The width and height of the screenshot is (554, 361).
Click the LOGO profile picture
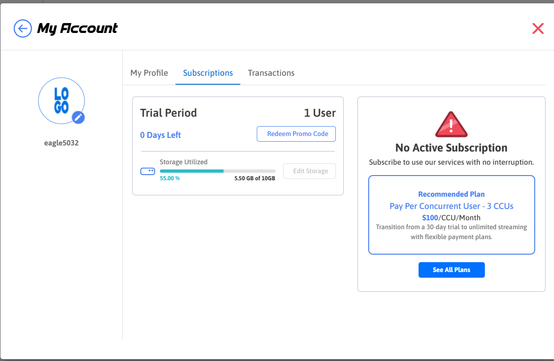[x=61, y=100]
